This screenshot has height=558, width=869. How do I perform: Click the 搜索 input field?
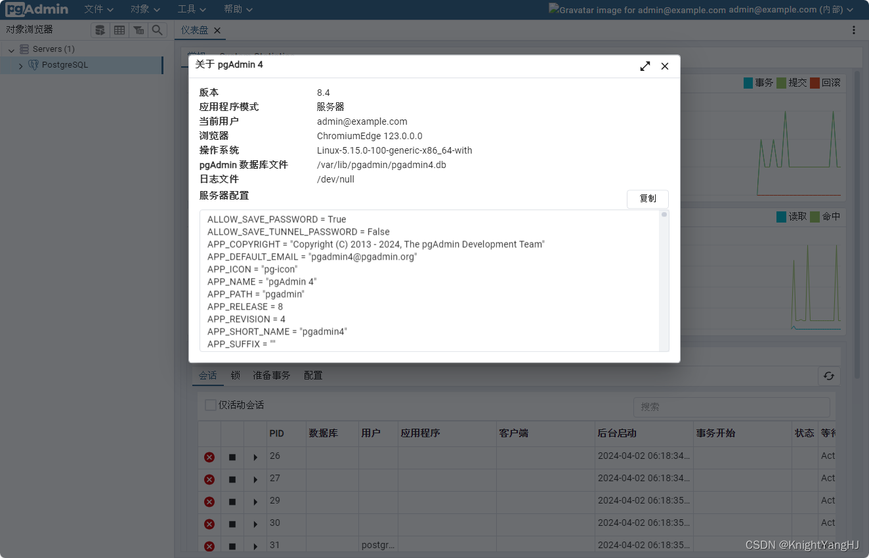pyautogui.click(x=731, y=407)
